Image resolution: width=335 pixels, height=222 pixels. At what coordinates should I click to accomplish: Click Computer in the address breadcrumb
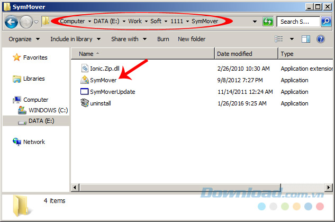click(72, 21)
